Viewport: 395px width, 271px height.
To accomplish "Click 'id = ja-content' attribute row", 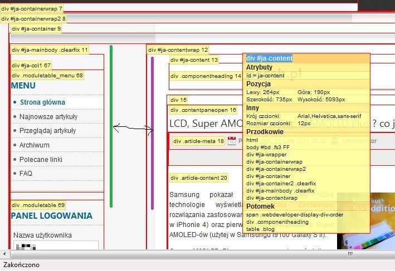I will [x=265, y=76].
